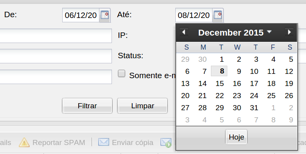Viewport: 306px width, 154px height.
Task: Select December 25 in the calendar
Action: (x=271, y=95)
